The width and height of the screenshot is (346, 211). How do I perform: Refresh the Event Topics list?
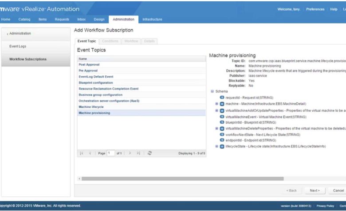click(149, 153)
